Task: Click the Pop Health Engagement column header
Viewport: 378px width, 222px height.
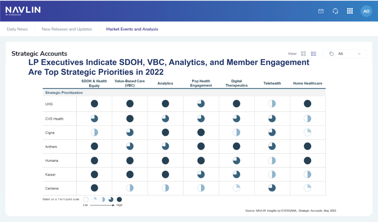Action: [x=201, y=83]
